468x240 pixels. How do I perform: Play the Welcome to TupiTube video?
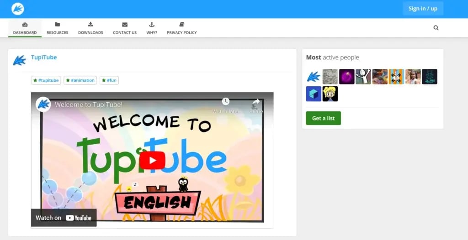tap(152, 160)
